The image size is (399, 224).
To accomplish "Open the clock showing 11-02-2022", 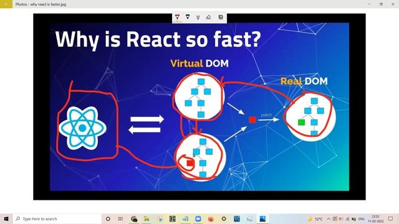I will (375, 219).
